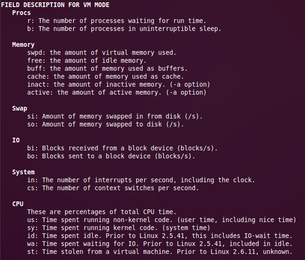Click the 'Swap' section heading

[x=20, y=108]
